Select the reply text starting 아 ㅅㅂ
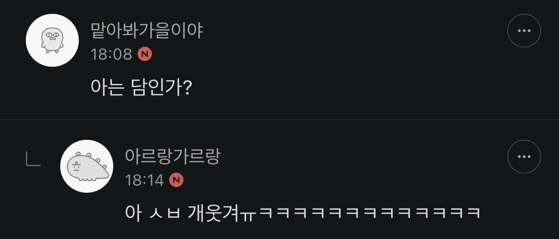559x239 pixels. pyautogui.click(x=302, y=213)
